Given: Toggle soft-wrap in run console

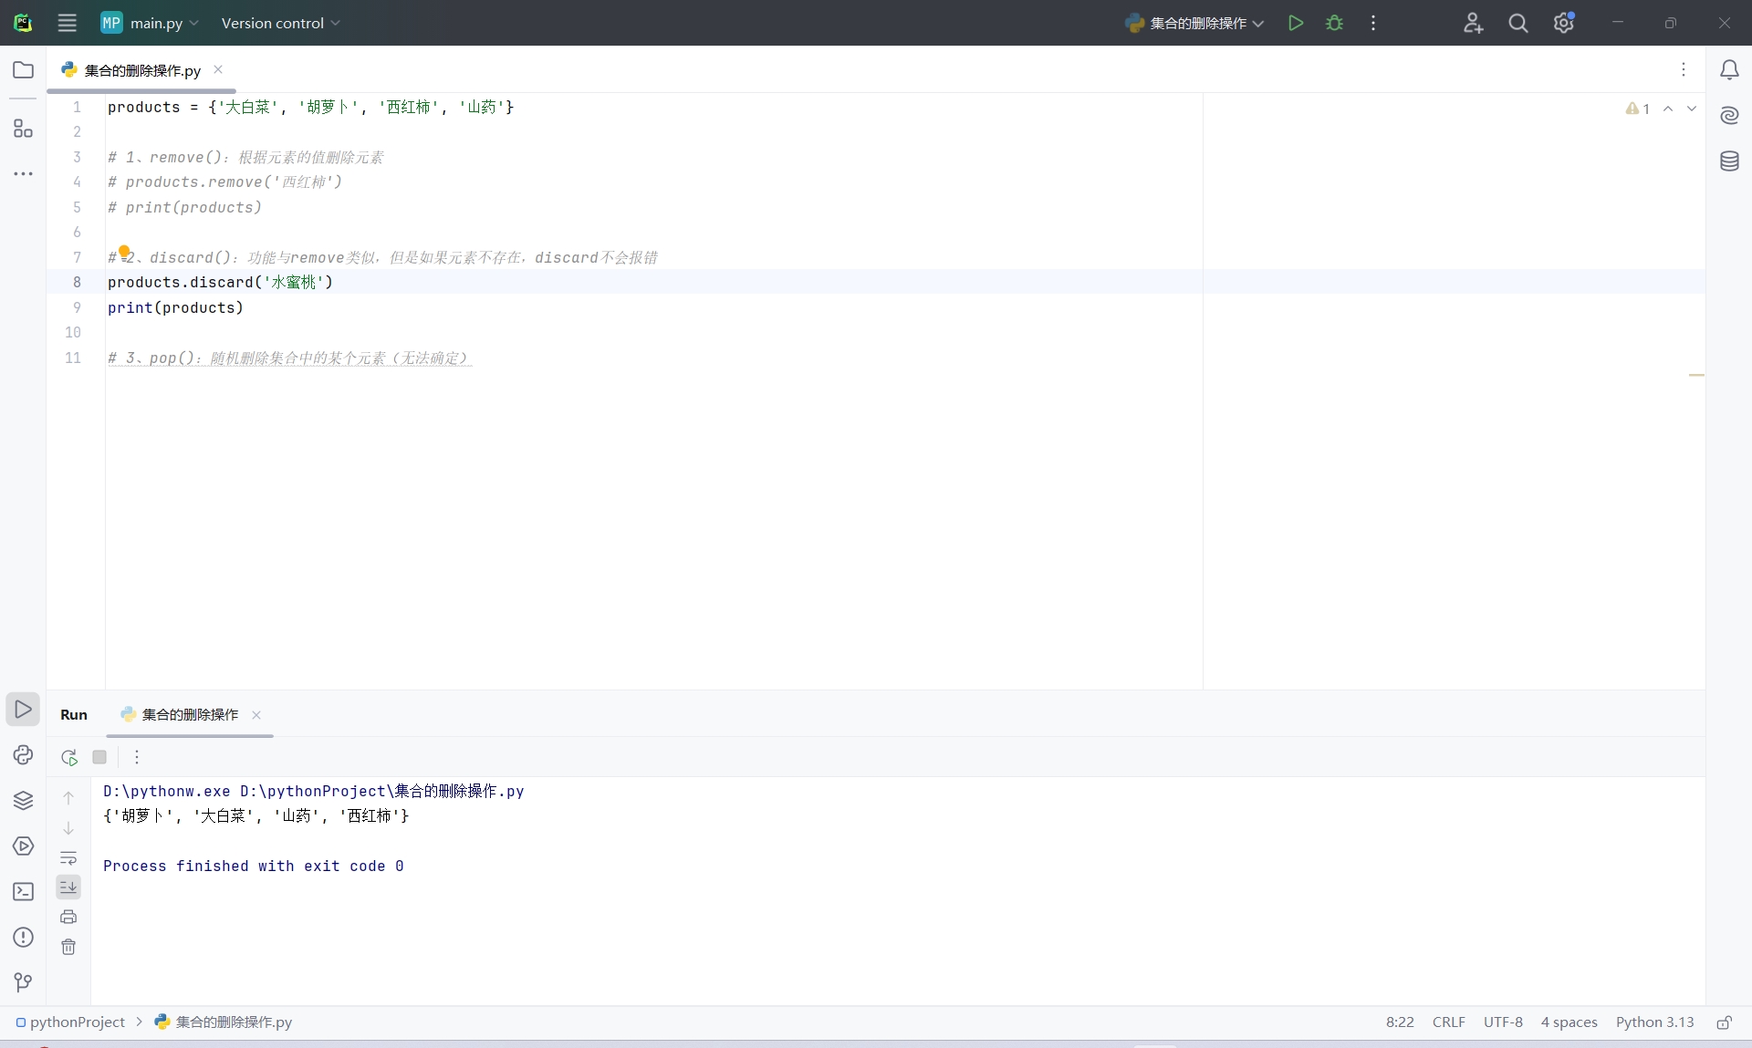Looking at the screenshot, I should [x=68, y=858].
